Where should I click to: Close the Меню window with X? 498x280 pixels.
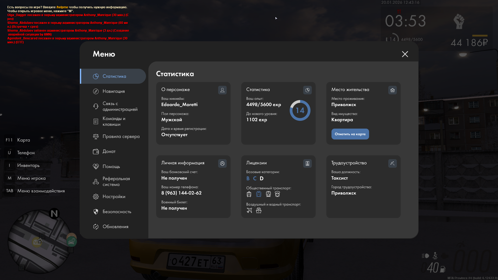[x=405, y=54]
